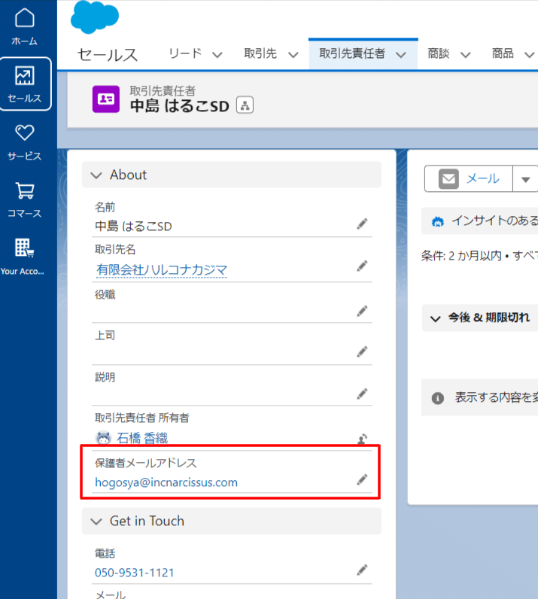
Task: Open the 商品 tab dropdown chevron
Action: click(529, 55)
